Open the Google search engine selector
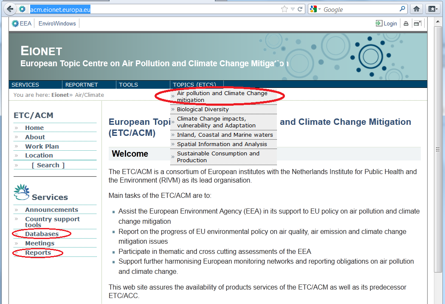Viewport: 445px width, 304px height. 315,9
